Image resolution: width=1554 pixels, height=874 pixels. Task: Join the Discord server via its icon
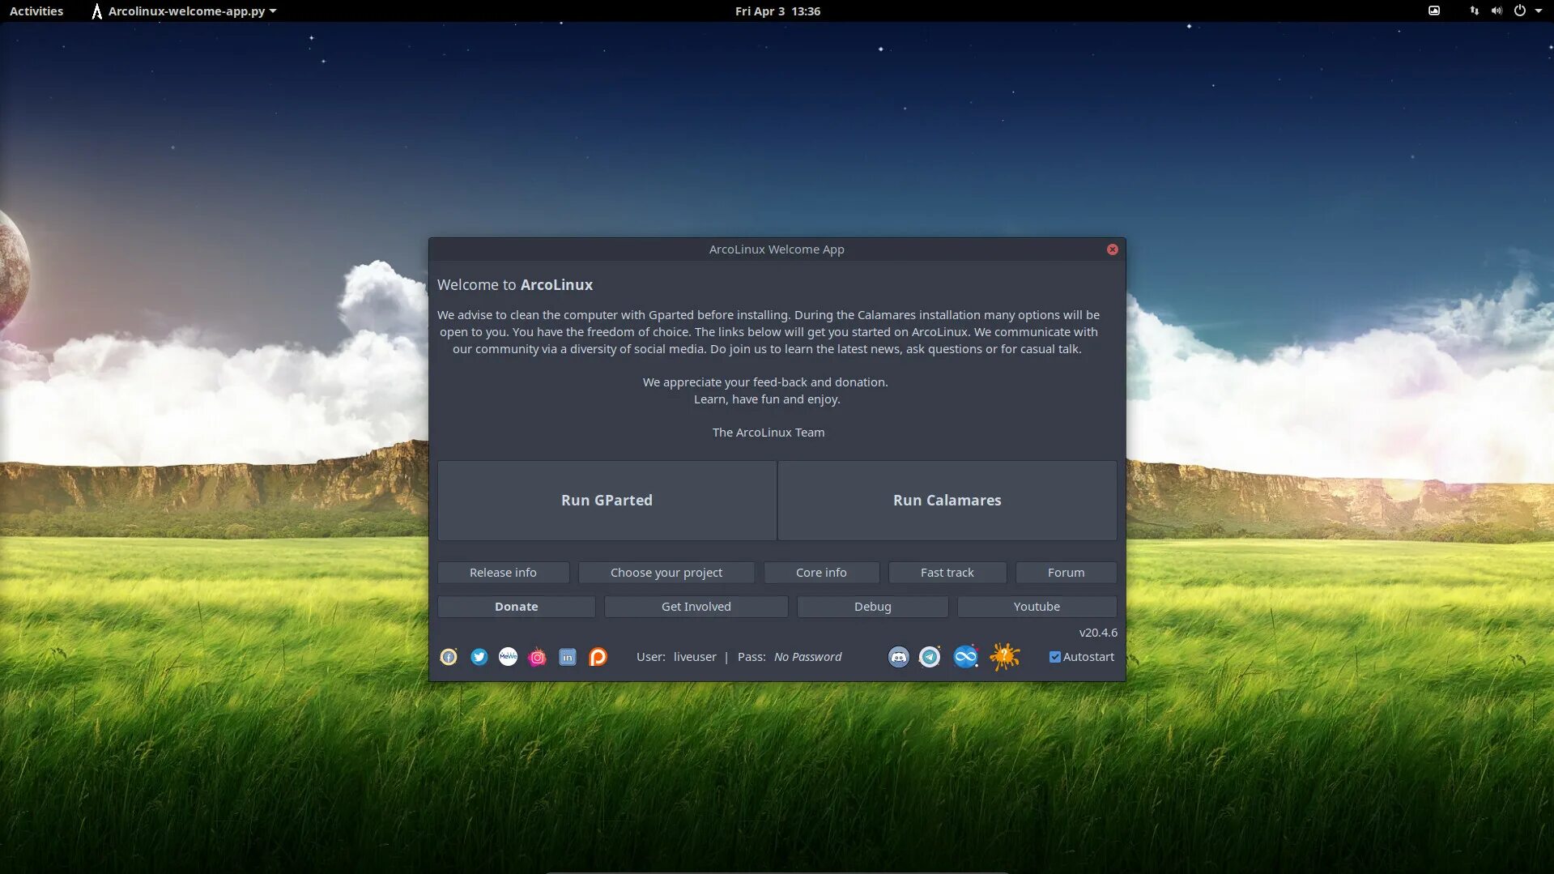click(x=899, y=657)
